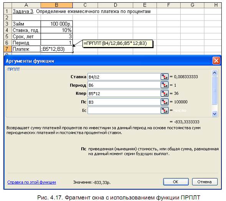Select row 3 header
Screen dimensions: 226x201
[x=8, y=24]
